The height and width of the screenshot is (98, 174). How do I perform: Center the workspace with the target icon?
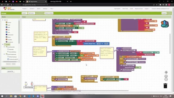click(166, 72)
